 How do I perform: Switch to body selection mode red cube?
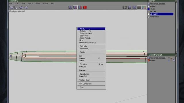tap(85, 7)
